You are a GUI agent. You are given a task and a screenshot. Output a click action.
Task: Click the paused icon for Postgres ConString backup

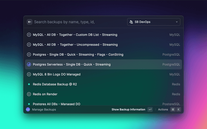[29, 55]
